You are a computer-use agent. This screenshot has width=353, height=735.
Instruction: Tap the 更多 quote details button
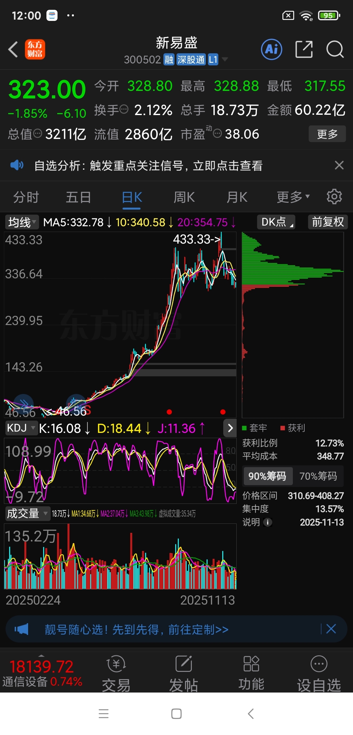327,134
